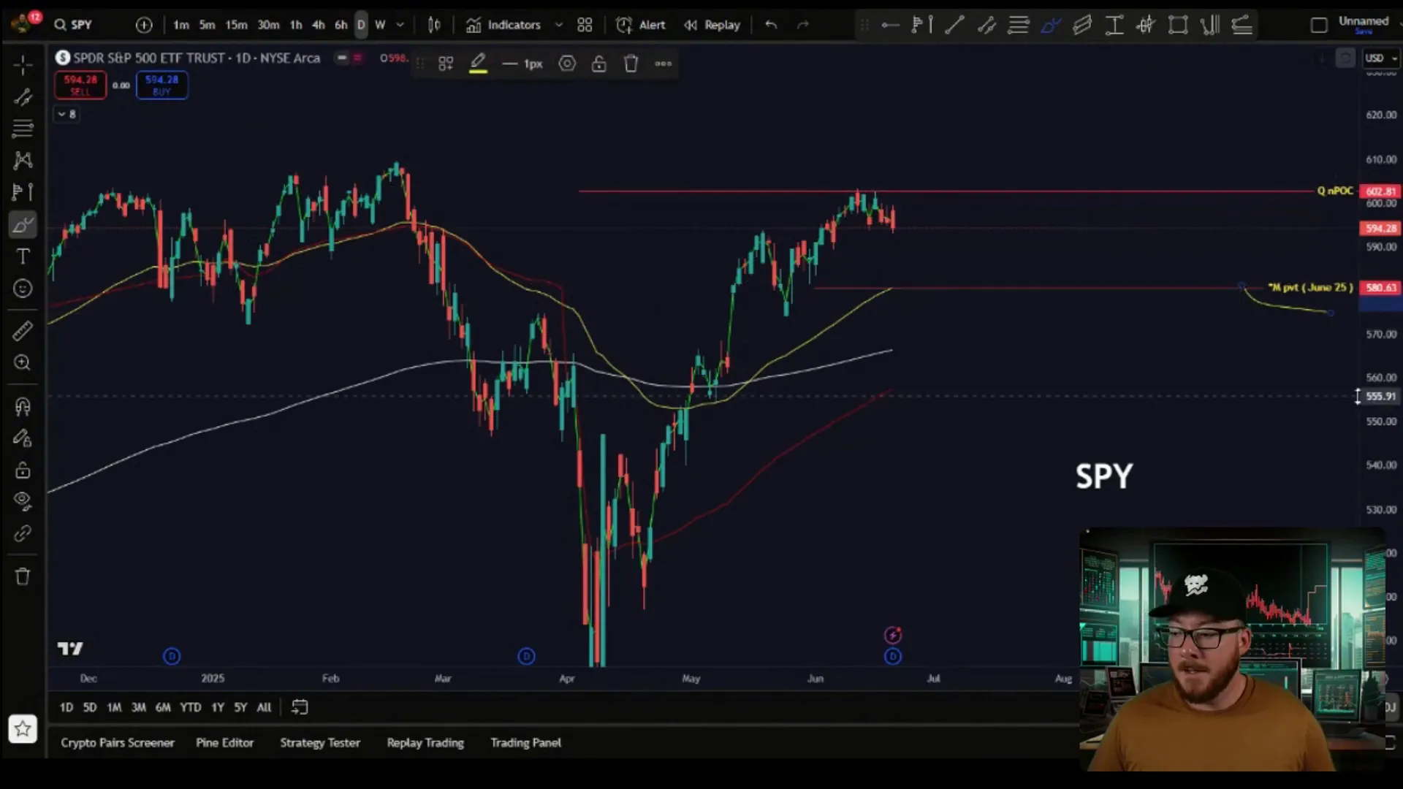Viewport: 1403px width, 789px height.
Task: Toggle magnet mode for drawings
Action: pyautogui.click(x=23, y=407)
